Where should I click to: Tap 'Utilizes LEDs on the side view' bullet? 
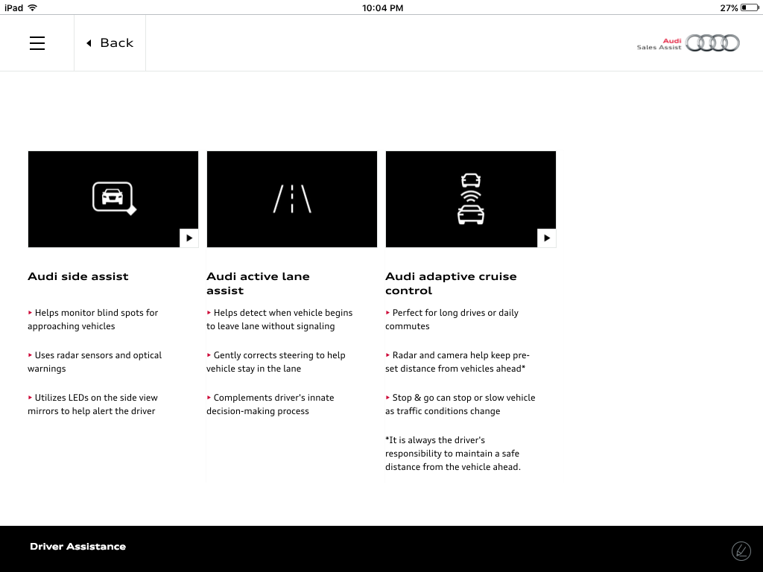pyautogui.click(x=93, y=404)
